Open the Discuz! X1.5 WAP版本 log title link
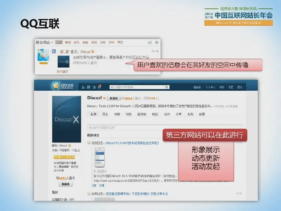 (x=132, y=143)
